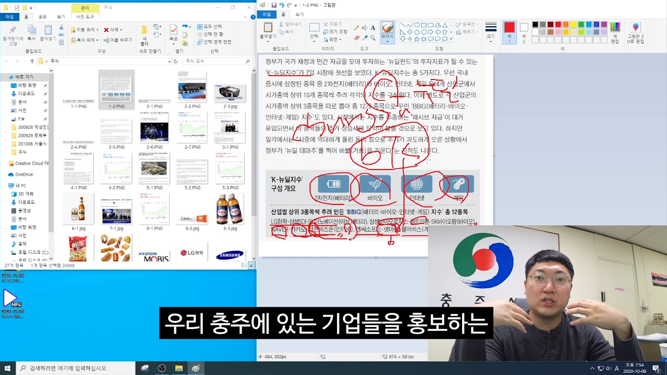This screenshot has height=375, width=667.
Task: Click taskbar search box 검색하려면 여기에 입력하십시오
Action: [76, 368]
